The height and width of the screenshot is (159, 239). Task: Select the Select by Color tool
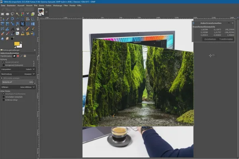pos(23,14)
